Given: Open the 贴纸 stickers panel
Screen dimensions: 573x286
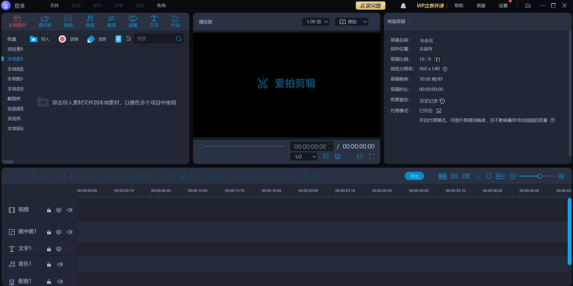Looking at the screenshot, I should click(x=68, y=21).
